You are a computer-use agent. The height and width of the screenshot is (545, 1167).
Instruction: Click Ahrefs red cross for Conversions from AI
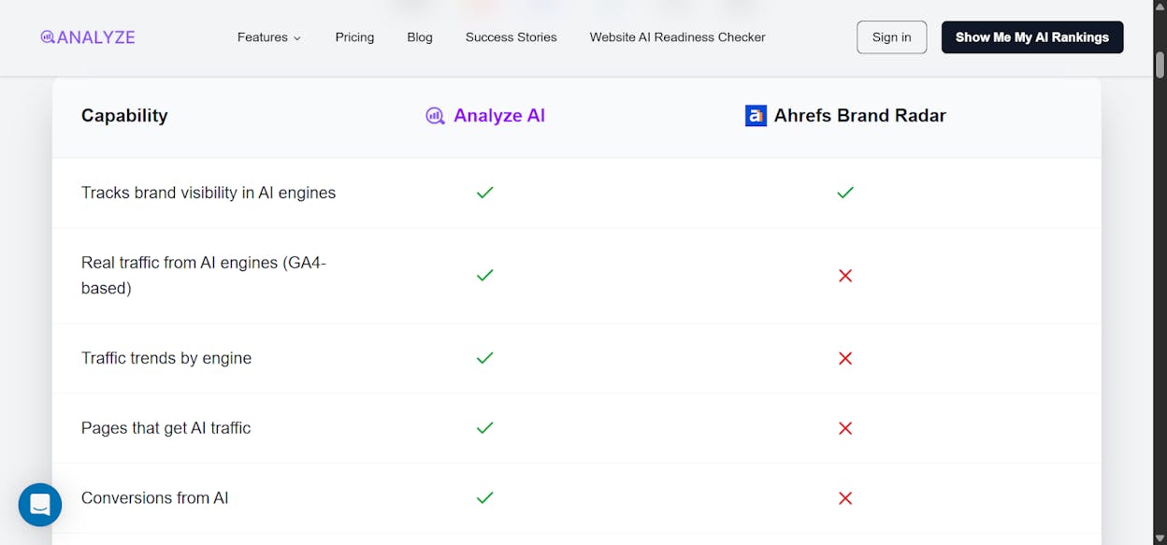point(845,498)
